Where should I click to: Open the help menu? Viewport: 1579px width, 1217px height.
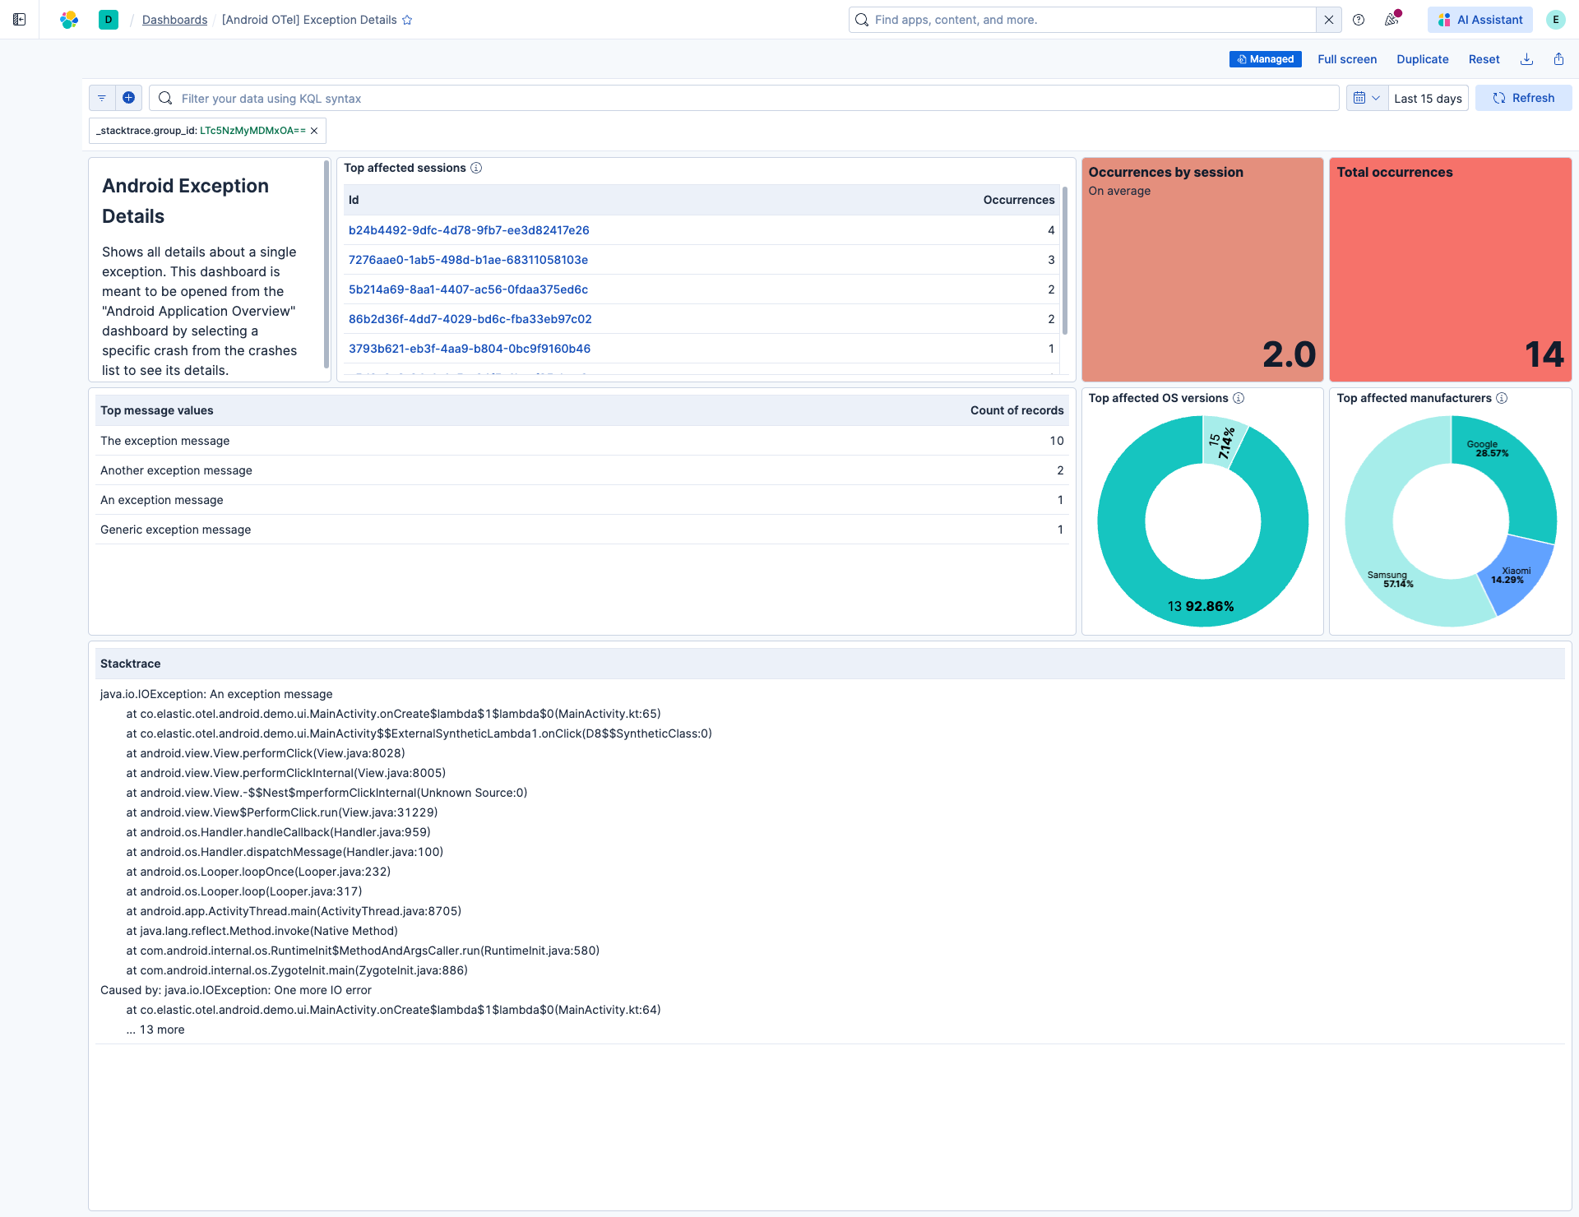(1358, 19)
